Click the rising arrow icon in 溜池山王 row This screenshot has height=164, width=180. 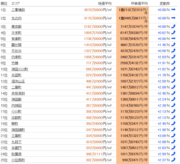click(173, 81)
